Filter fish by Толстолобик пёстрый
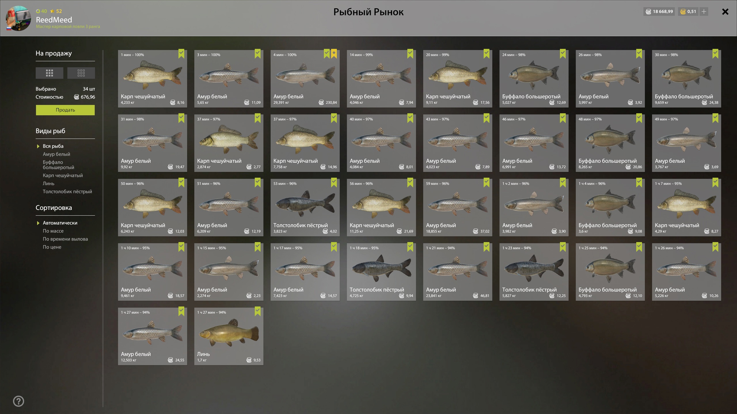Viewport: 737px width, 414px height. coord(67,191)
